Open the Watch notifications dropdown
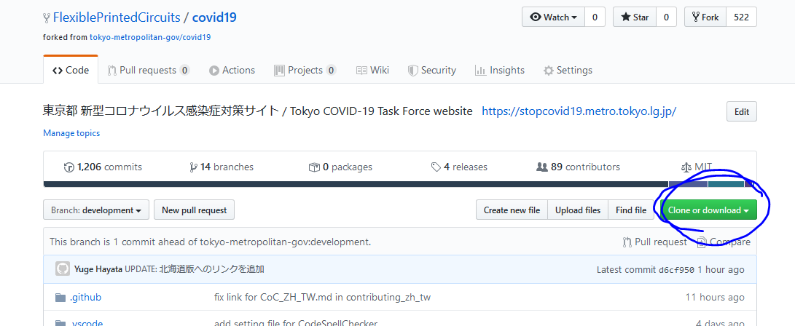 [x=553, y=17]
